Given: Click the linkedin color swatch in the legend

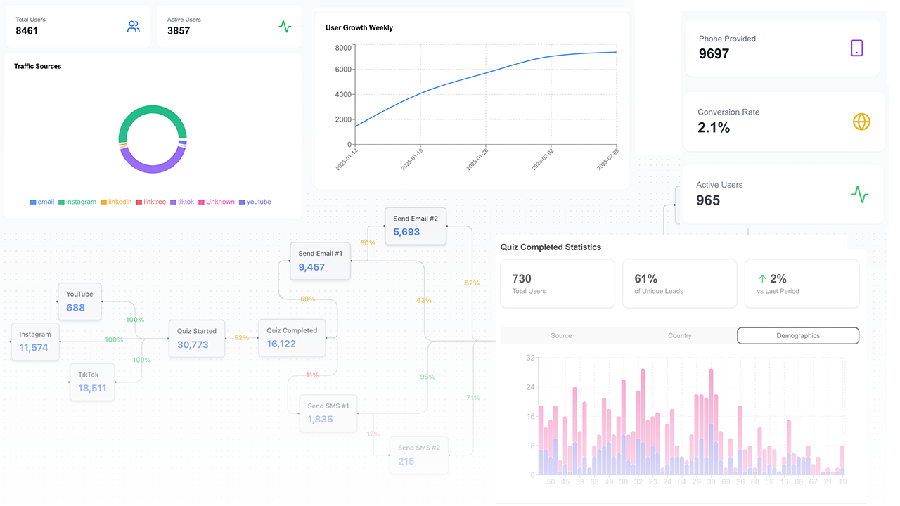Looking at the screenshot, I should click(x=105, y=202).
